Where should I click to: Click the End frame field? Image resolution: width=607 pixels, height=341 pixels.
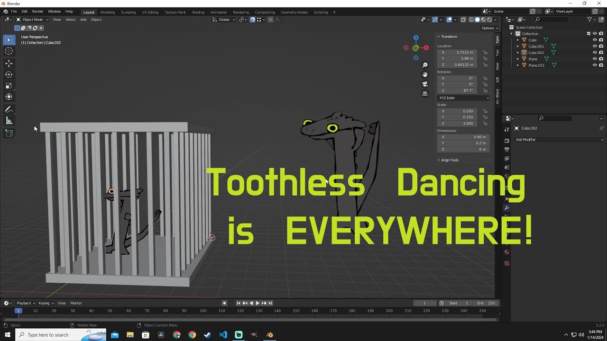click(x=486, y=303)
